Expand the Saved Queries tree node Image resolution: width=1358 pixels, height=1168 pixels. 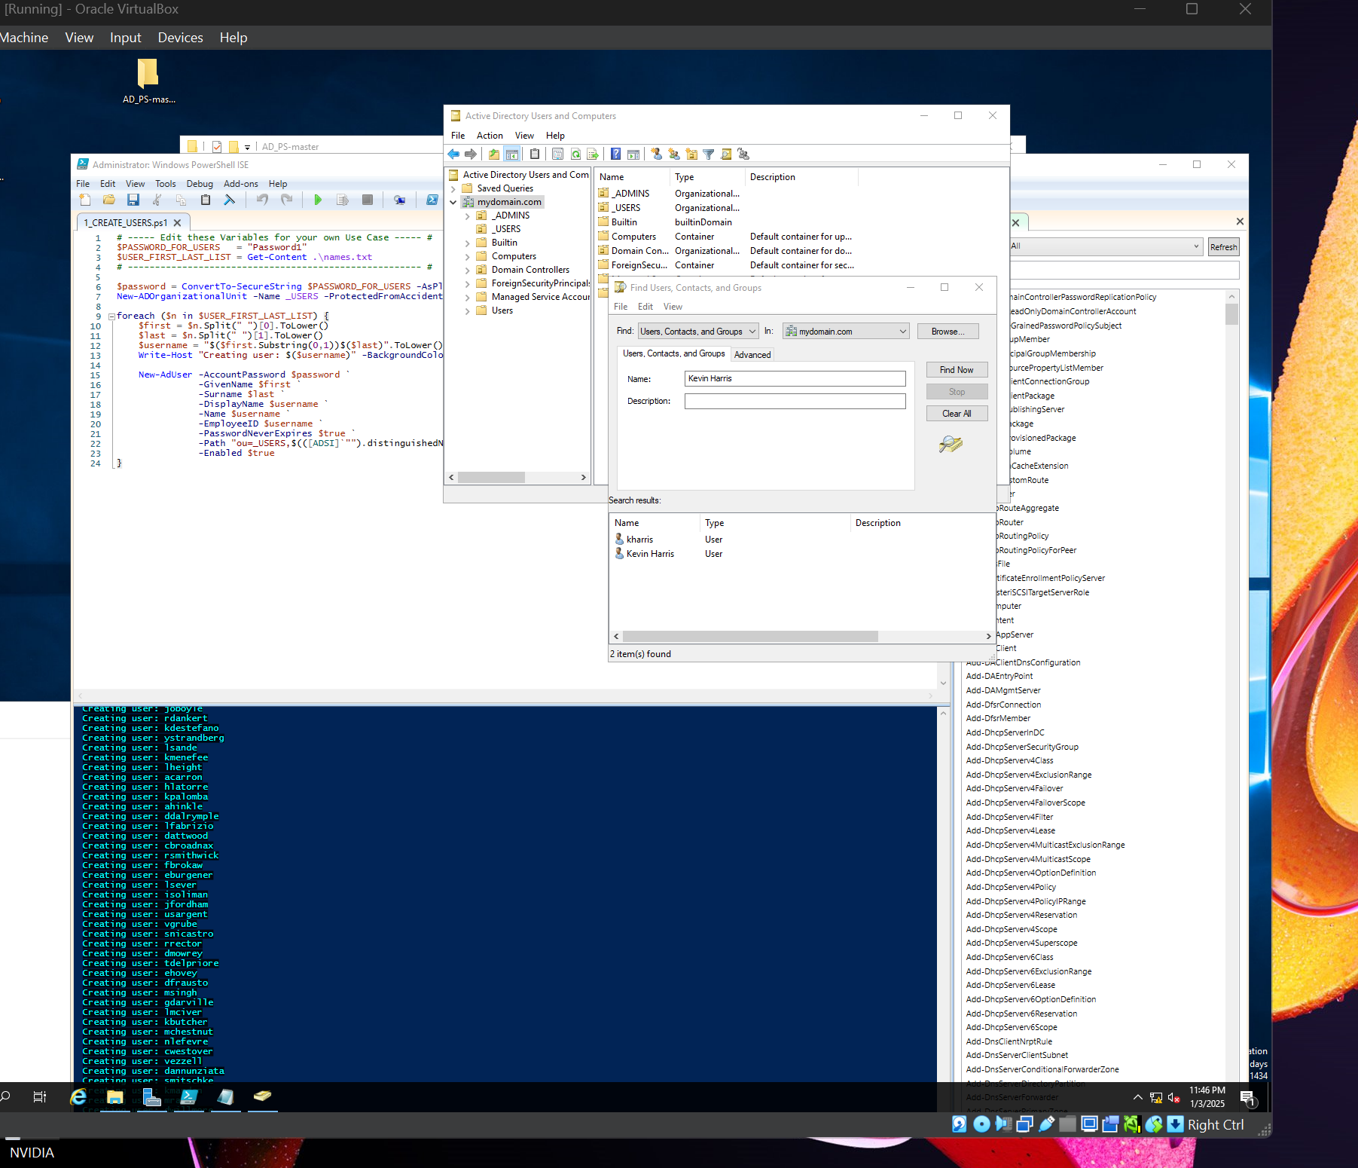pos(453,188)
